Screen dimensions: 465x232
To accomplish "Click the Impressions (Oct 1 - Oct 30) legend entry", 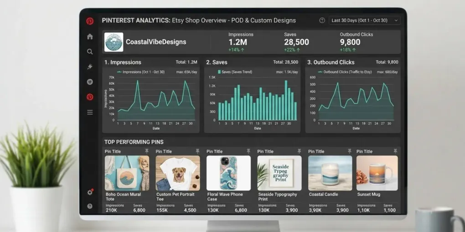I will (141, 72).
